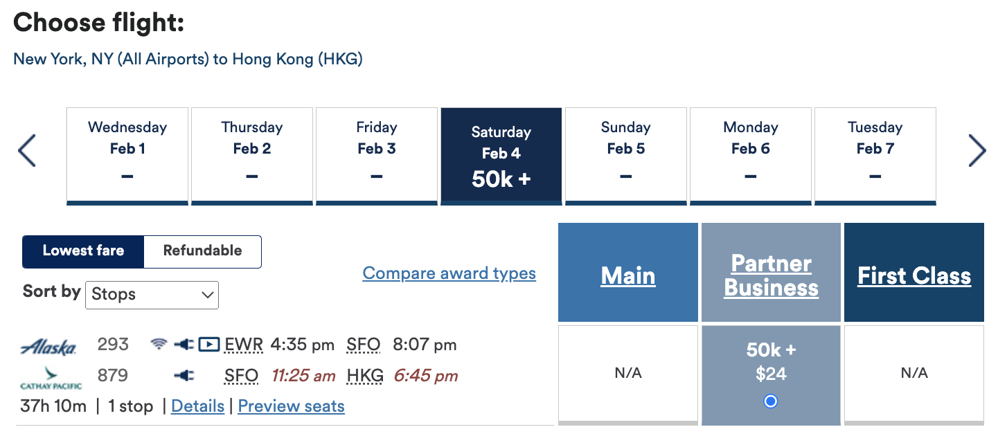Go to previous dates with left arrow
This screenshot has width=1007, height=436.
tap(27, 151)
